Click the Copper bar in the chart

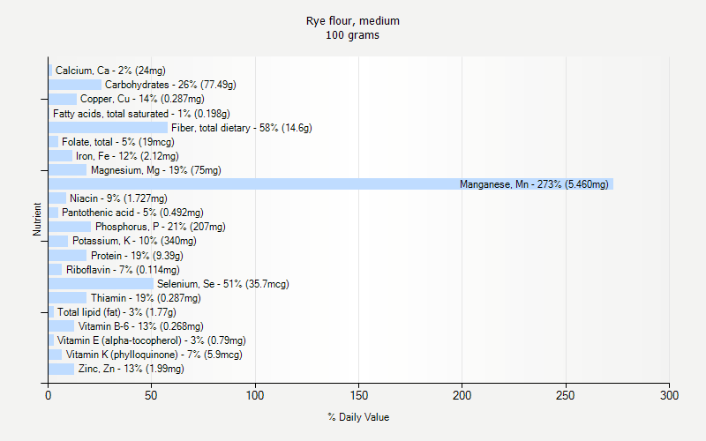(x=63, y=99)
